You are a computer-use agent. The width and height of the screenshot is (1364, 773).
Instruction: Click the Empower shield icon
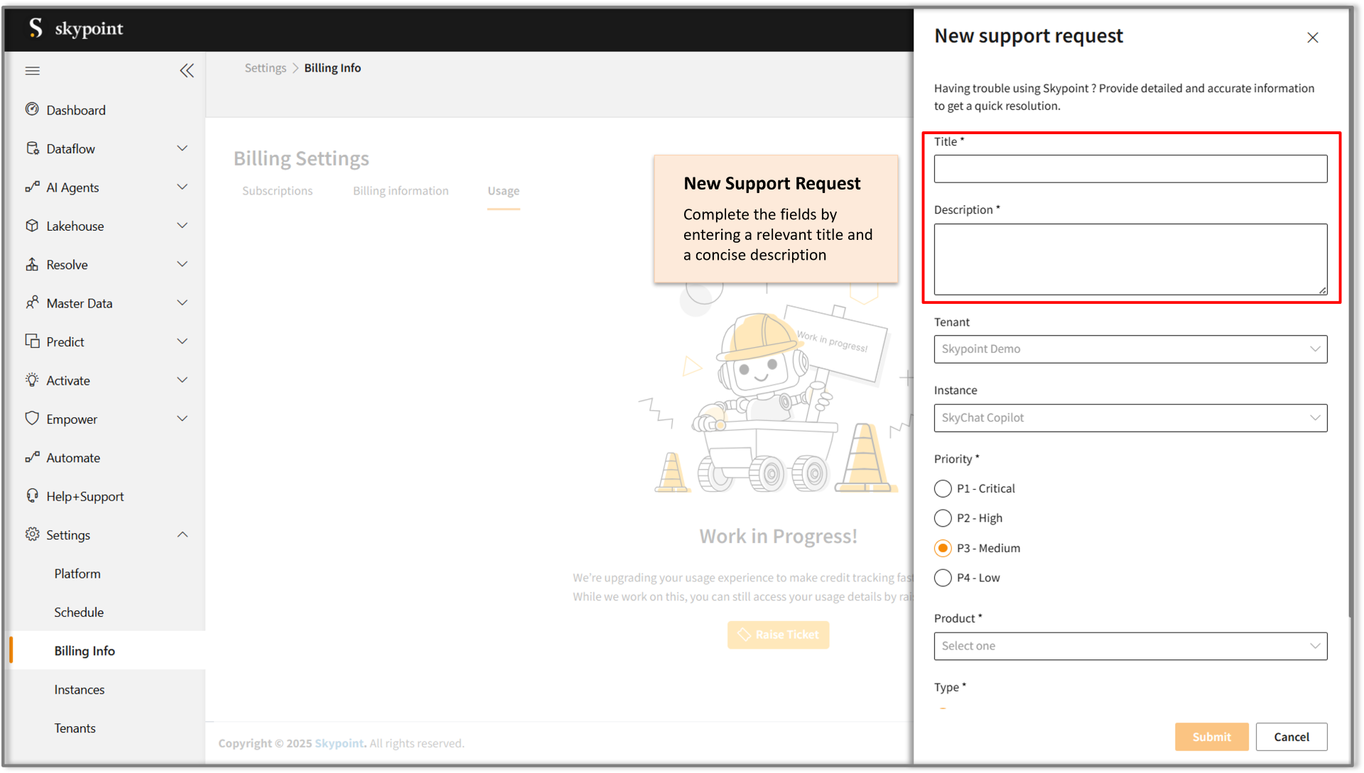[x=32, y=418]
